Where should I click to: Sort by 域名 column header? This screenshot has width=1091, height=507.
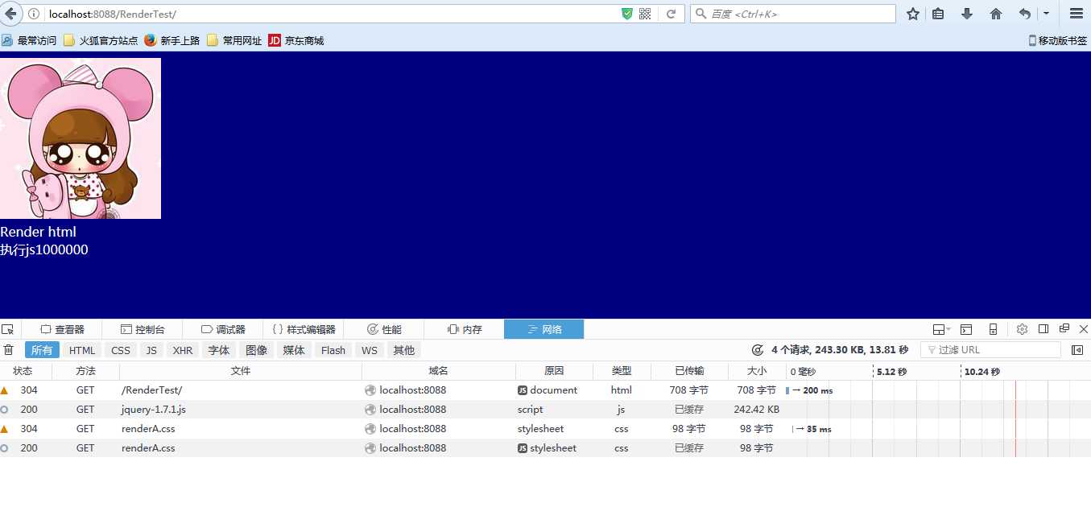pyautogui.click(x=439, y=371)
